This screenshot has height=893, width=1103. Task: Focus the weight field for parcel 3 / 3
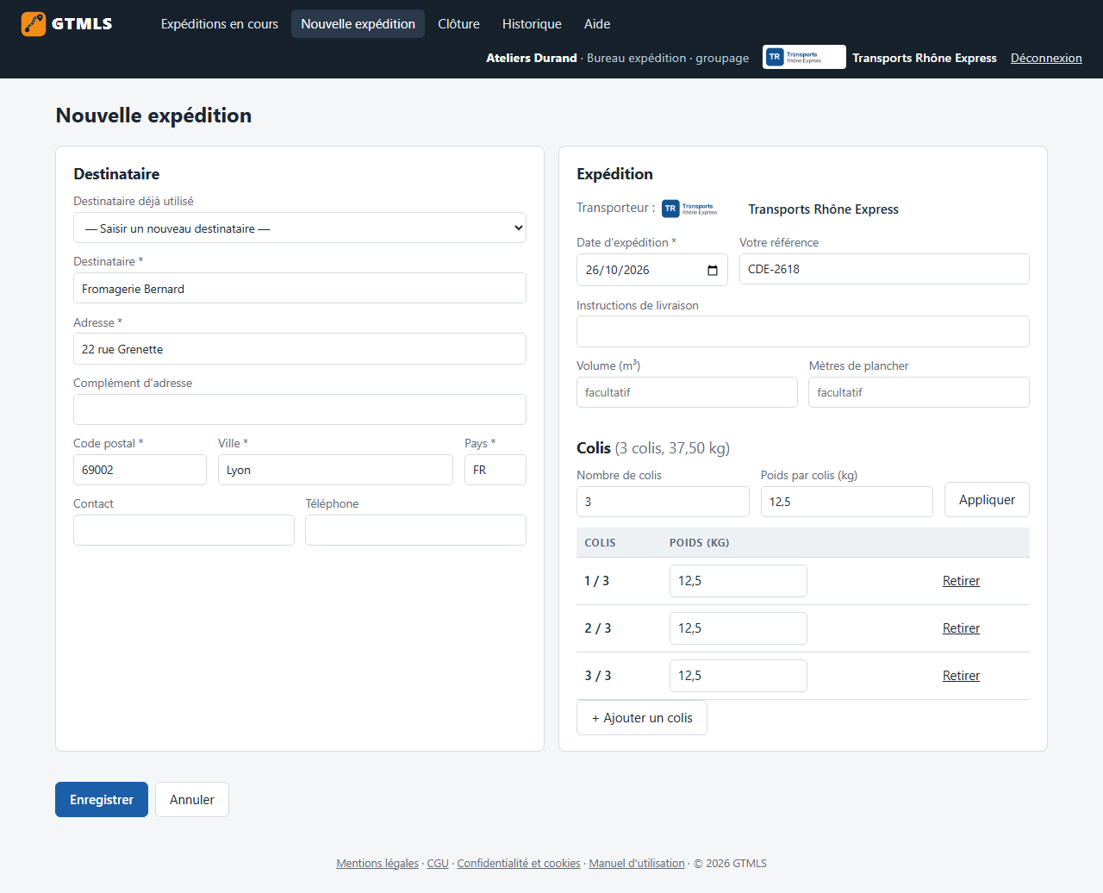738,676
